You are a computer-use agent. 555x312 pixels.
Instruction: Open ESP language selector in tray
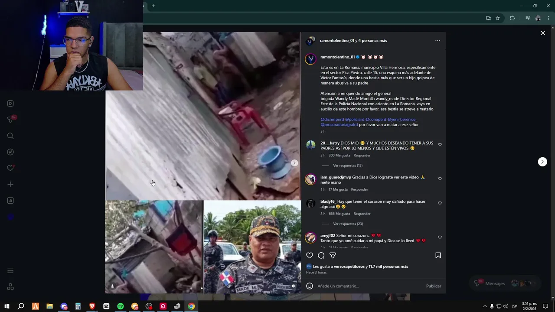[x=514, y=306]
